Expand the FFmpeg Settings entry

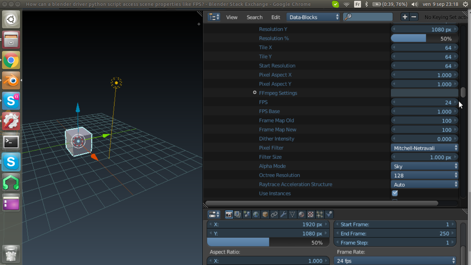click(255, 92)
